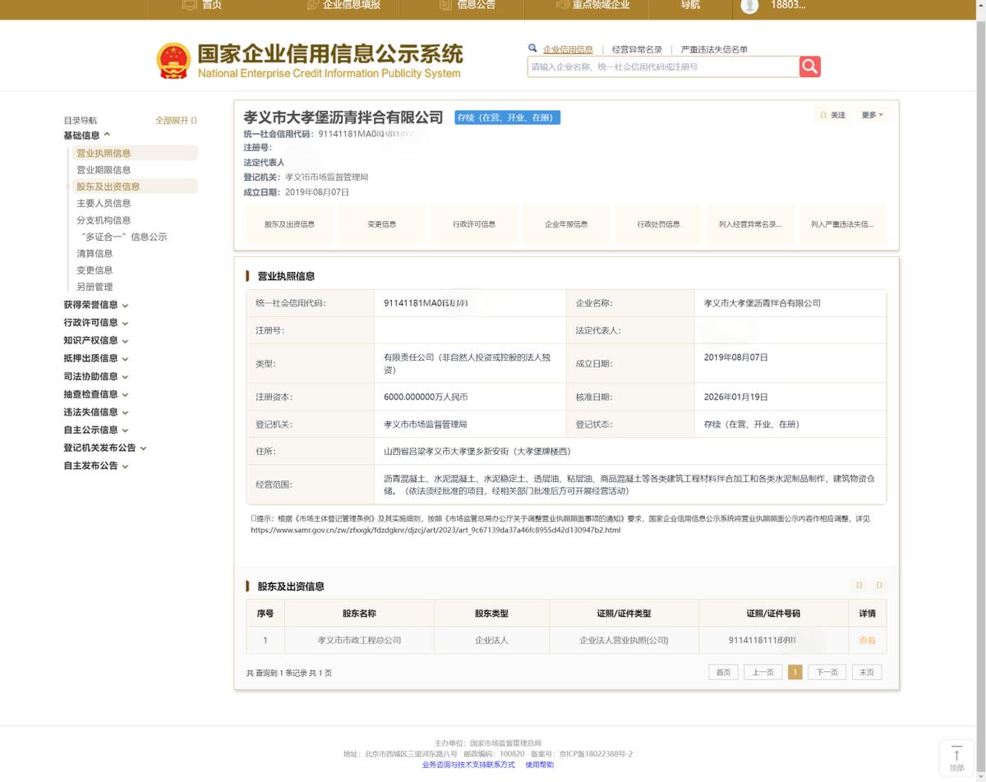Open 重点领域企业 in the top navigation
The height and width of the screenshot is (782, 986).
point(592,5)
